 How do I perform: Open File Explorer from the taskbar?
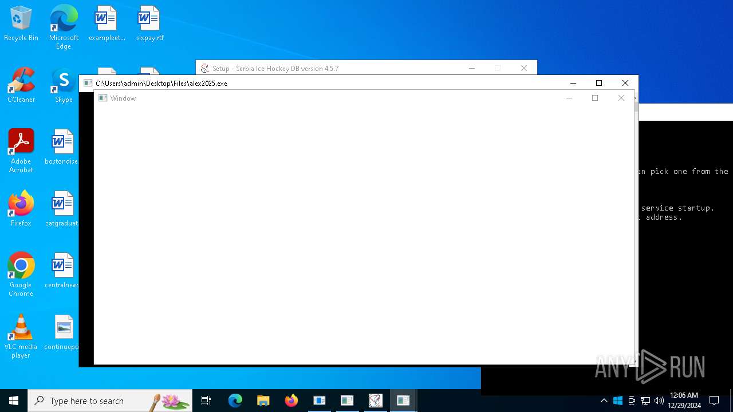click(x=263, y=401)
